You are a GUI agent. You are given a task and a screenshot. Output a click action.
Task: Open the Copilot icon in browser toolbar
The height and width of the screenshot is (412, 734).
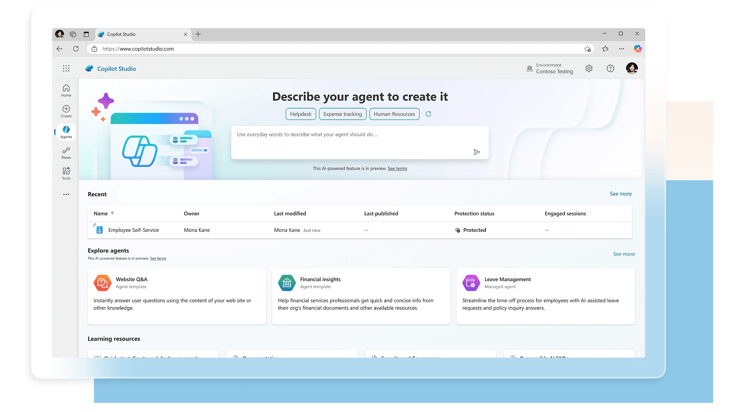(637, 49)
